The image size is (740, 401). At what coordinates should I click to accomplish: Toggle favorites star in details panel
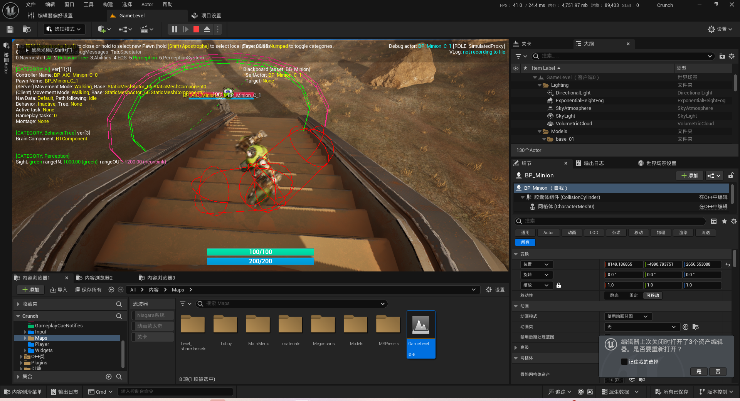click(724, 221)
